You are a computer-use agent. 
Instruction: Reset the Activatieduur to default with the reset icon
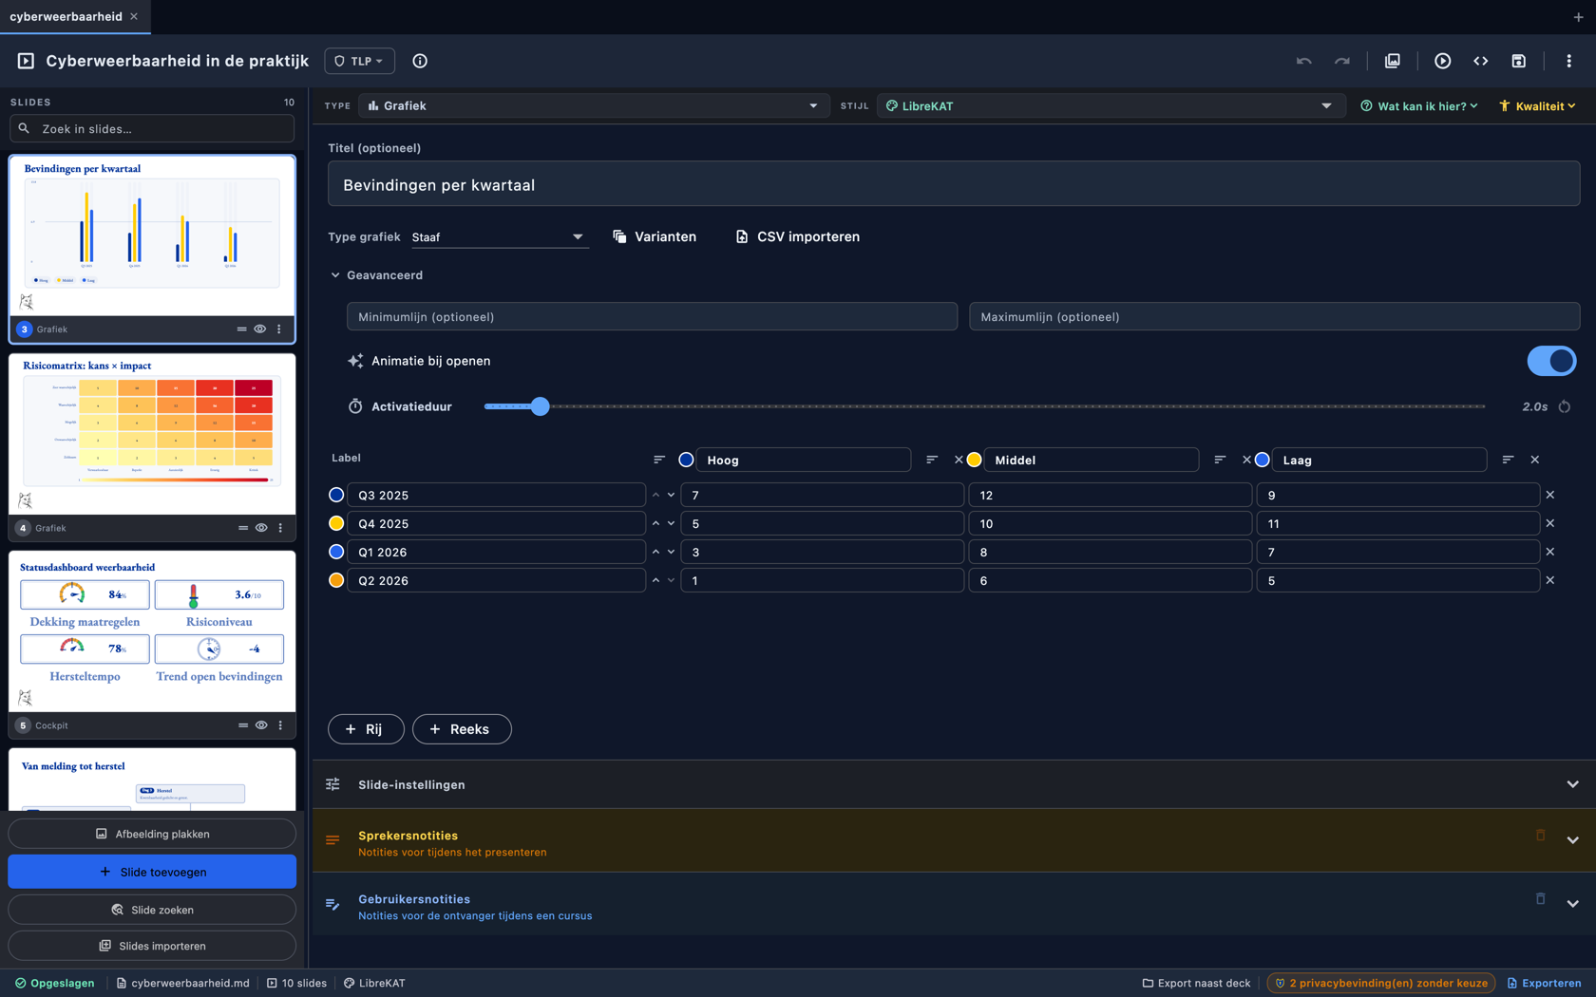[1564, 406]
